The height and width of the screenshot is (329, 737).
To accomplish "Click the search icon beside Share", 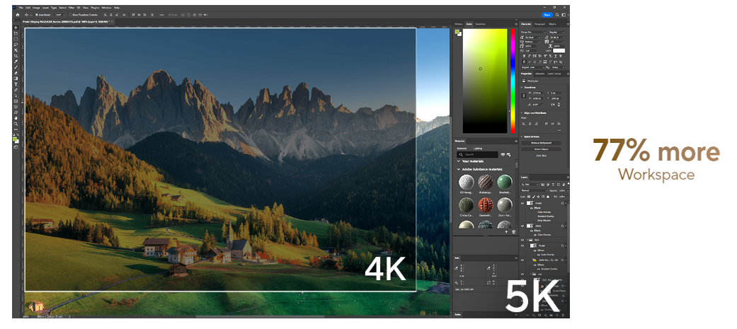I will click(x=557, y=14).
